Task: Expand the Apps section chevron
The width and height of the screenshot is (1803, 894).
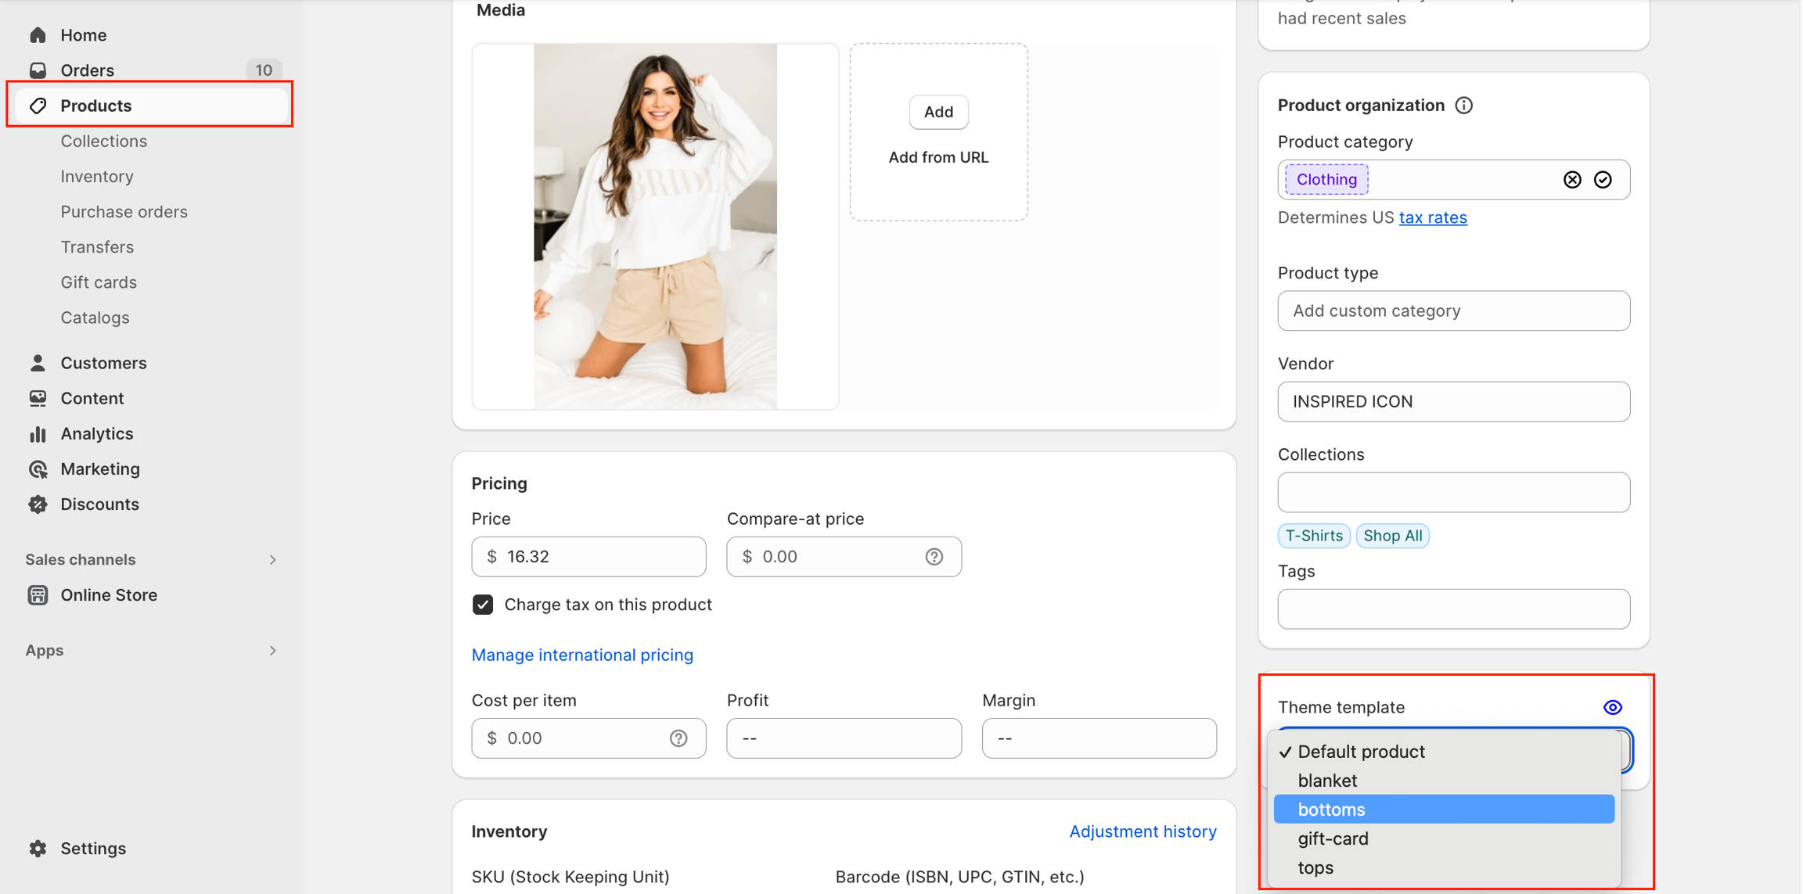Action: point(272,651)
